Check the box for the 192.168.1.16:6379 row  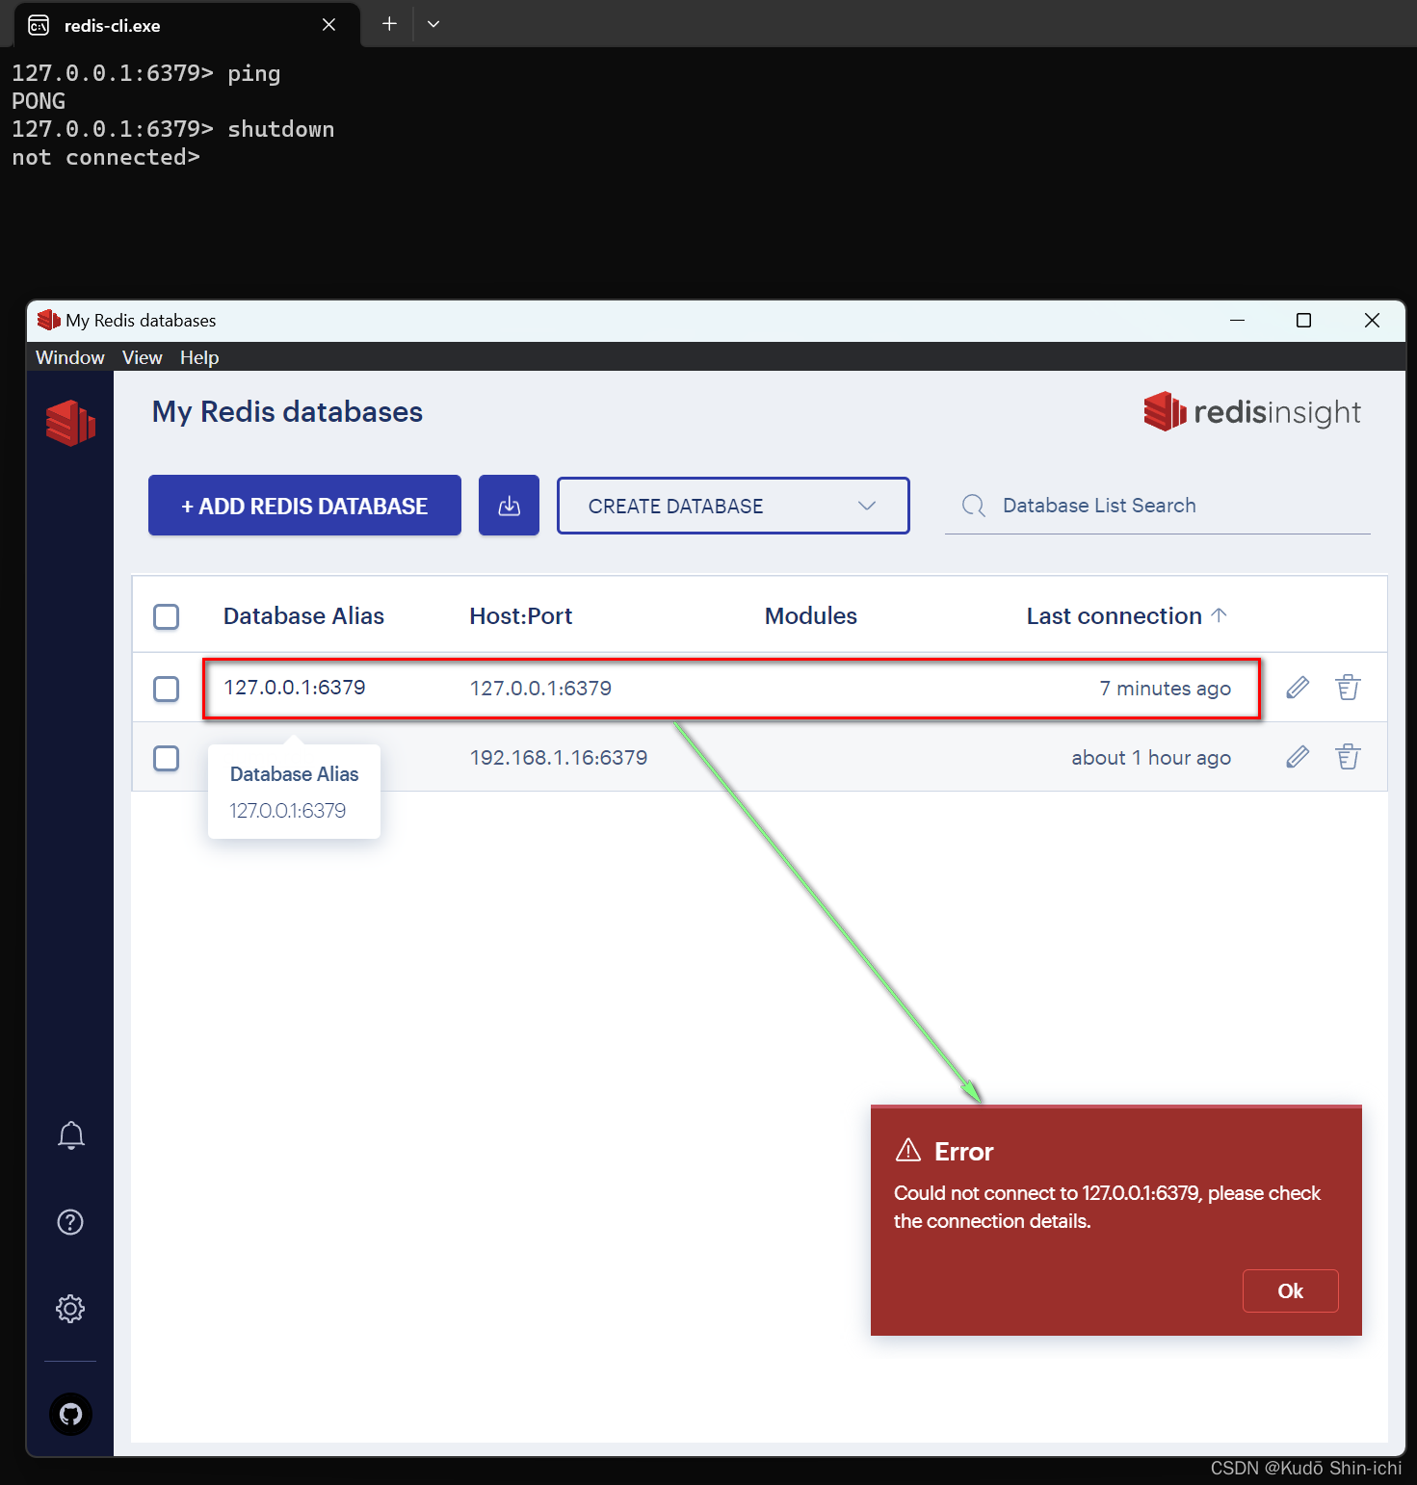167,758
